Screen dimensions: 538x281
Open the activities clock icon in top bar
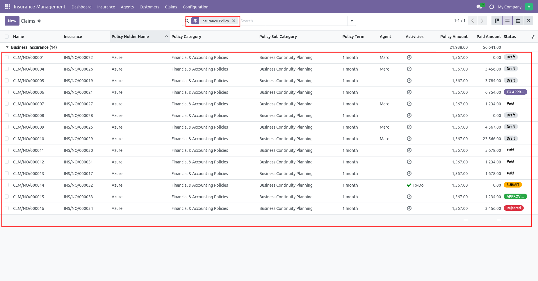tap(492, 7)
